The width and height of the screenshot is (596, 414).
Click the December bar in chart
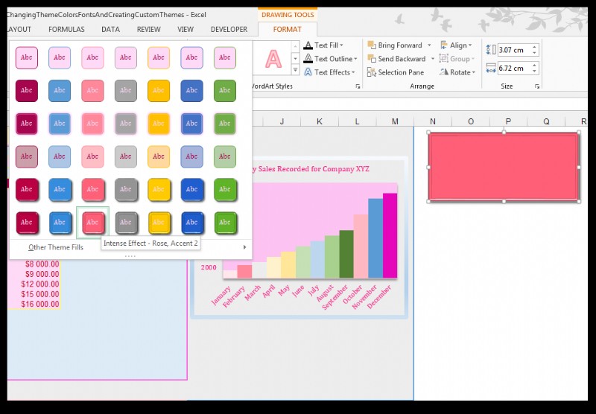click(x=390, y=235)
